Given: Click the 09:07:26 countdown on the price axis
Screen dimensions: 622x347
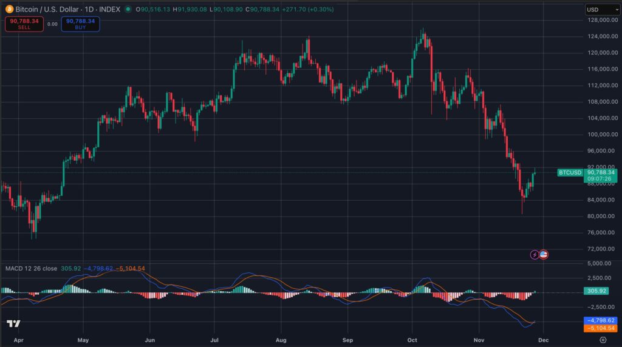Looking at the screenshot, I should pos(599,179).
